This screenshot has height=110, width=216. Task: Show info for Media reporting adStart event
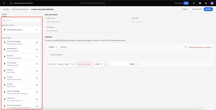click(x=37, y=78)
